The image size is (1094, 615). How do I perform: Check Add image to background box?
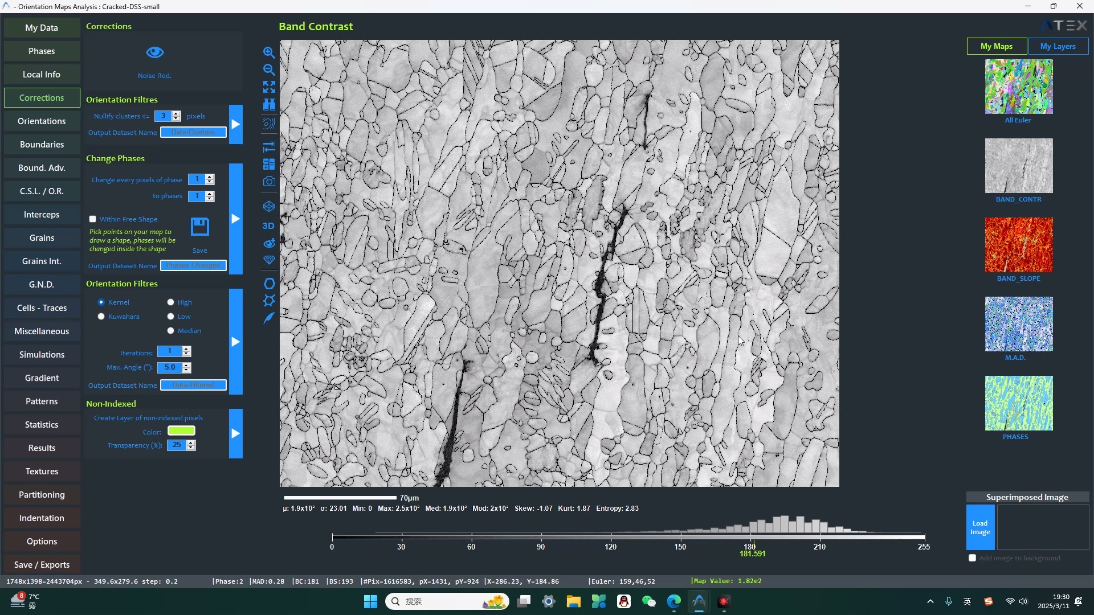coord(973,558)
